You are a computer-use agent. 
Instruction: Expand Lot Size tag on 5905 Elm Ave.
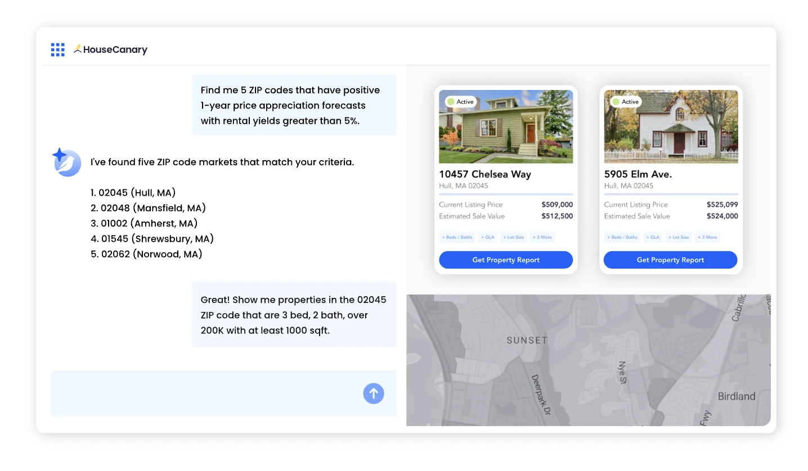[x=679, y=237]
